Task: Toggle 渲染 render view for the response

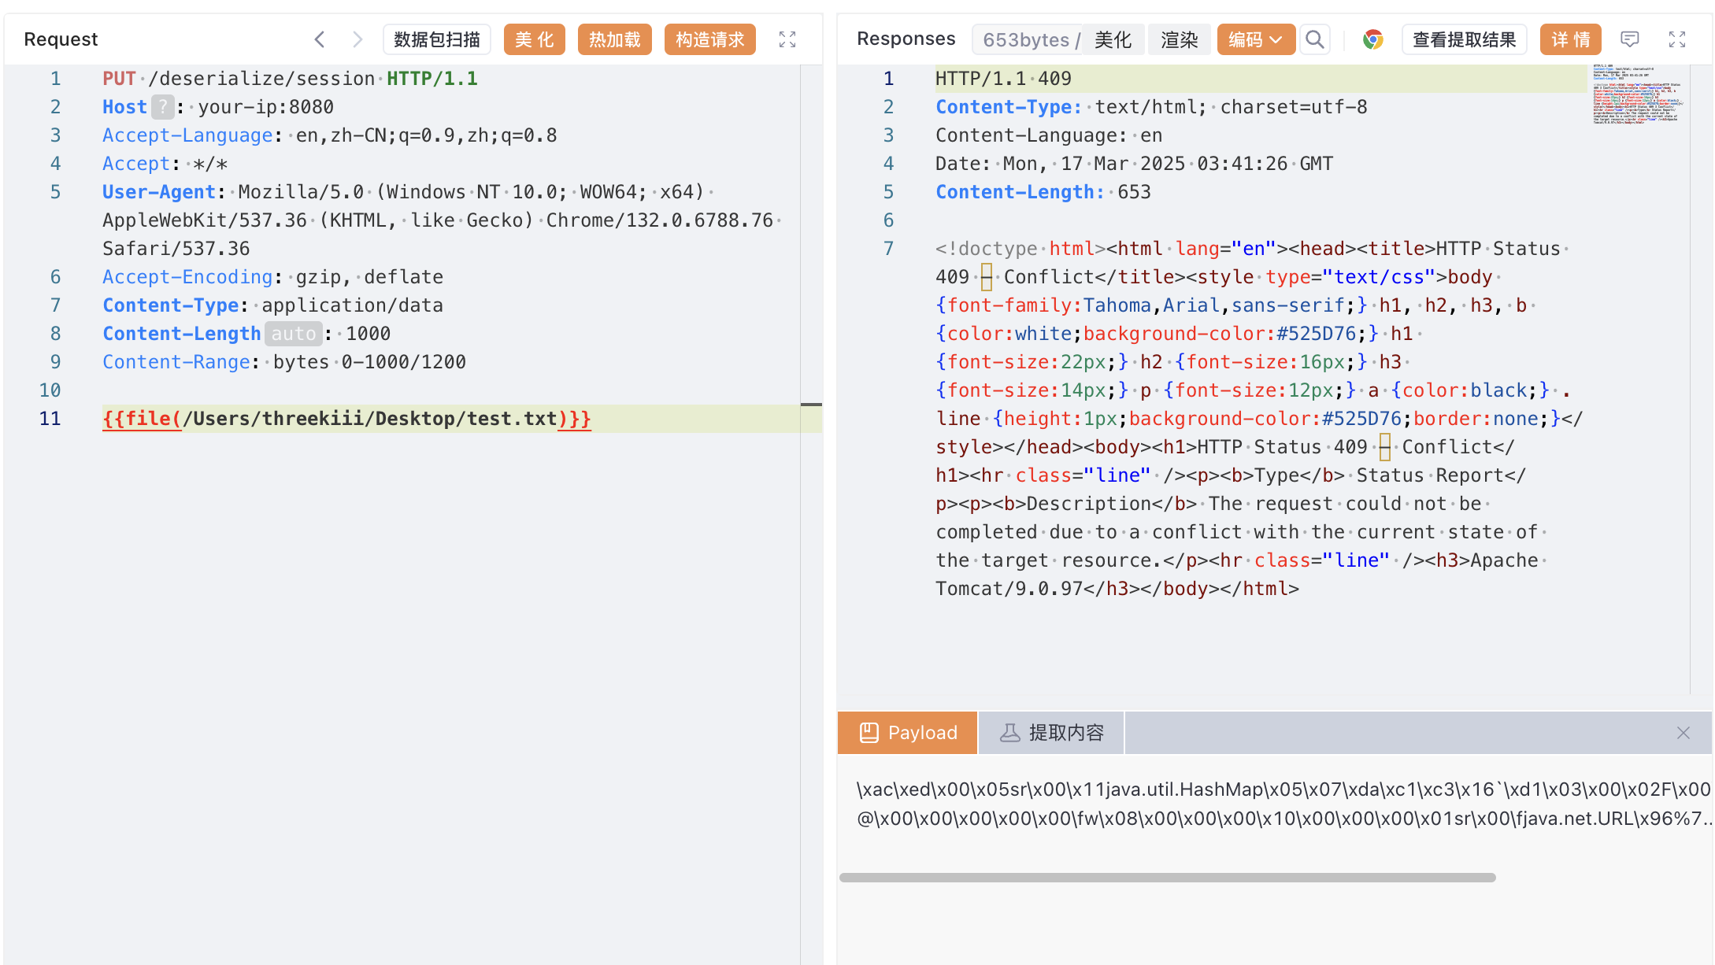Action: 1179,39
